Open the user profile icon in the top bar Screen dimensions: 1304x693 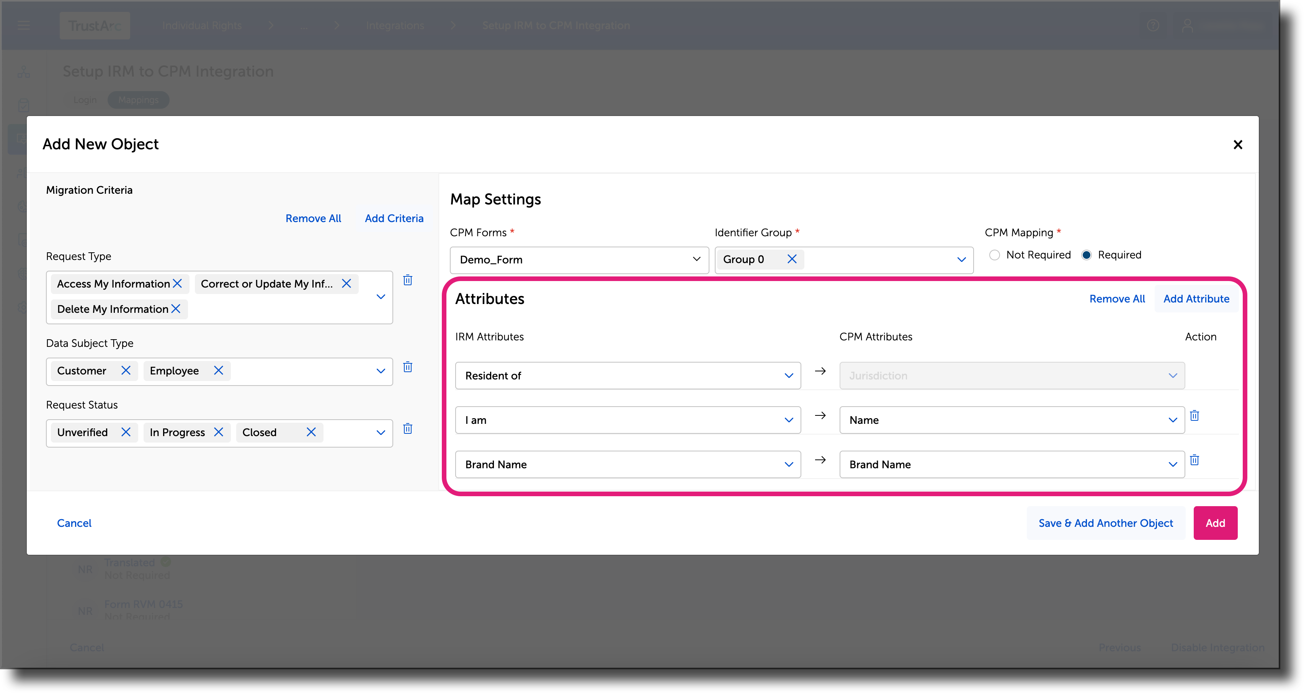click(1188, 25)
